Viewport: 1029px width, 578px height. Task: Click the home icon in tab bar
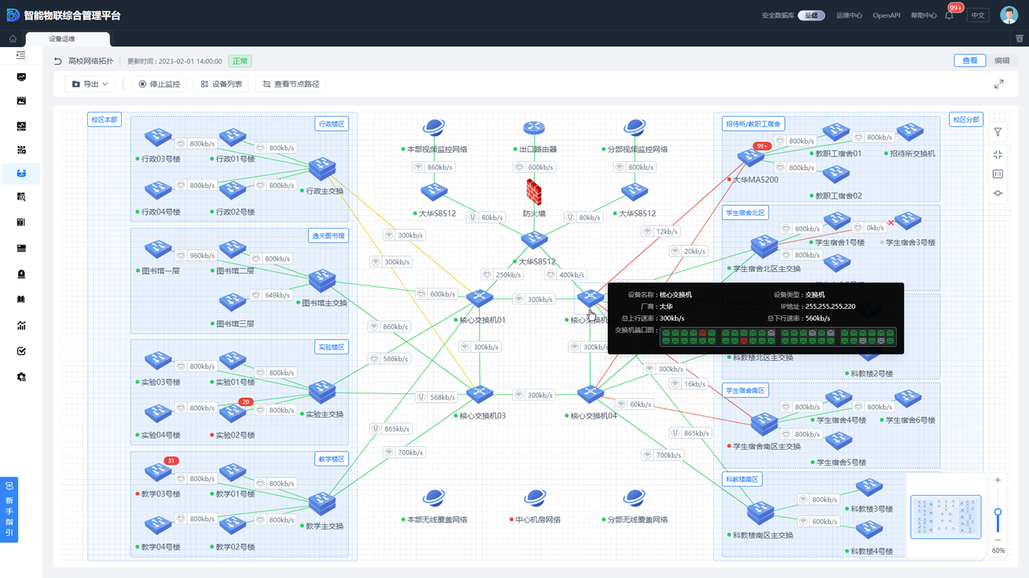[x=13, y=39]
